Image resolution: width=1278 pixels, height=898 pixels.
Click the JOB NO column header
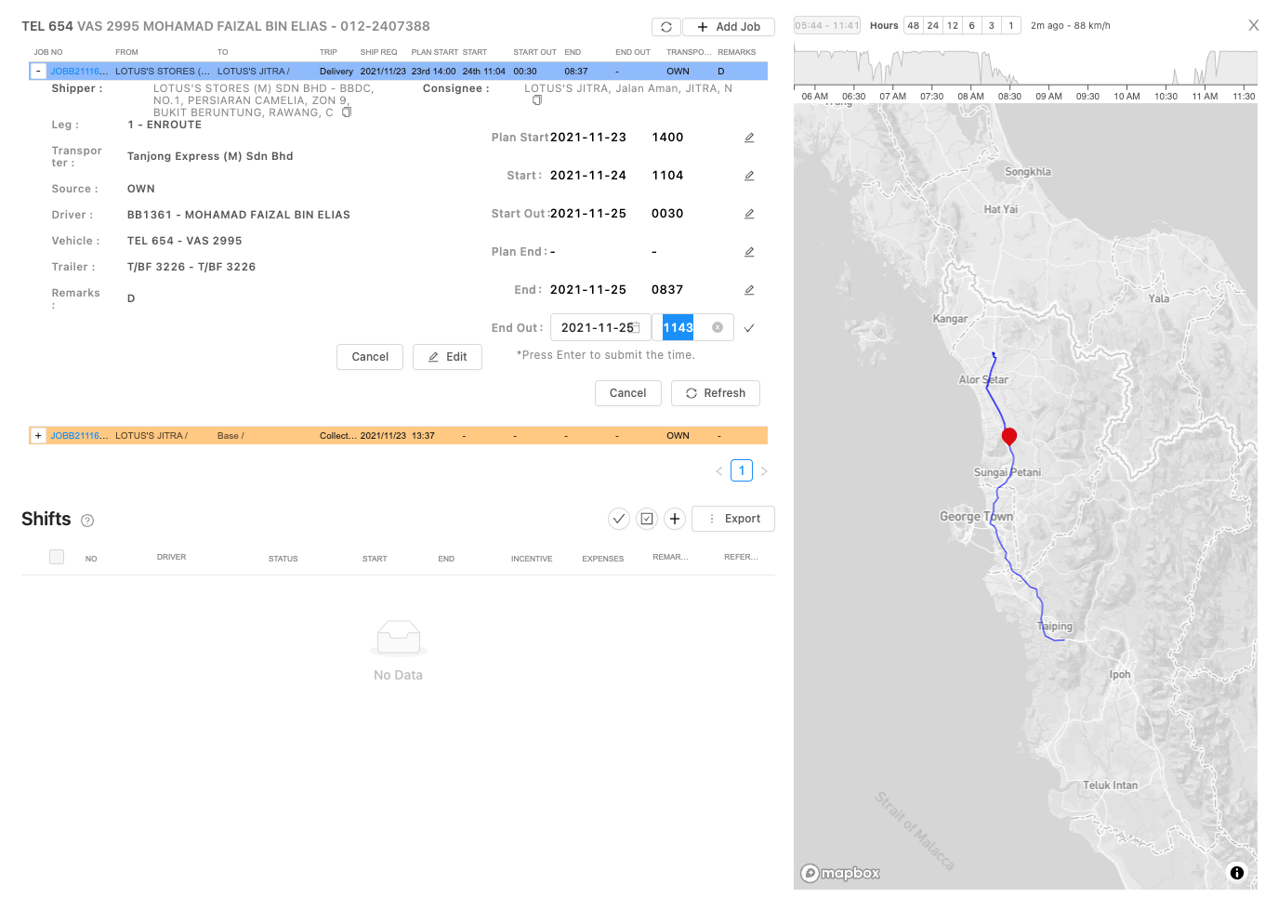[48, 52]
